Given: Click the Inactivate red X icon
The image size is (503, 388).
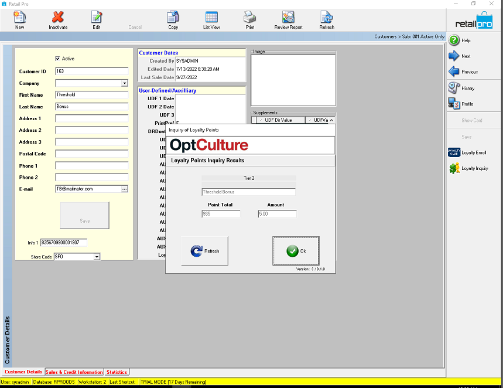Looking at the screenshot, I should [x=58, y=17].
